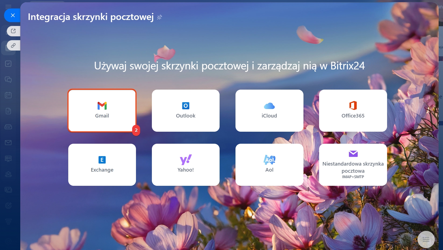Open Tasks from the sidebar checkmark icon

click(8, 64)
